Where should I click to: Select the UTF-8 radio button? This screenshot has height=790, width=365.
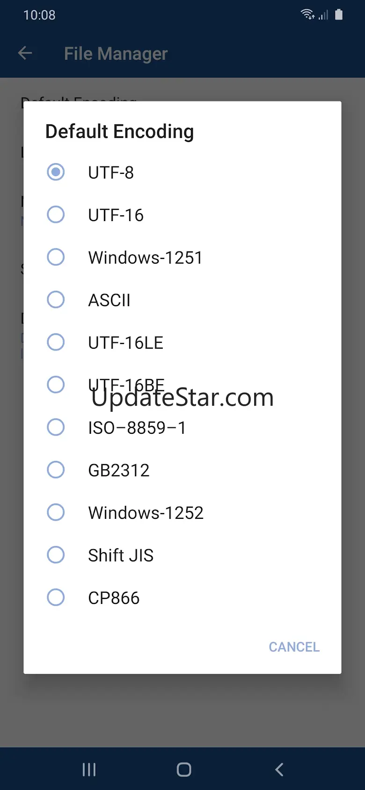pyautogui.click(x=56, y=172)
